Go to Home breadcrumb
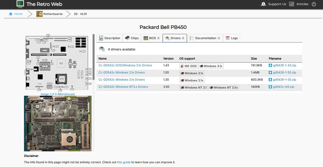Image resolution: width=323 pixels, height=167 pixels. (18, 14)
